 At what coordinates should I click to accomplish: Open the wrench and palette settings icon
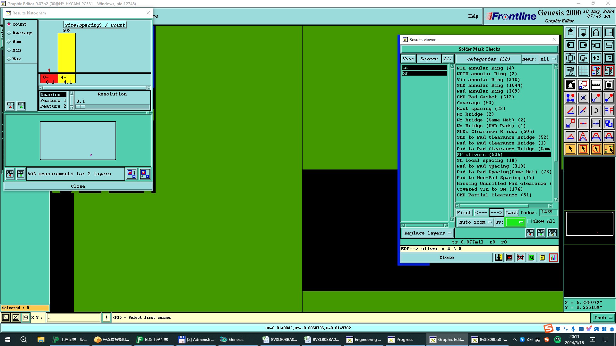(x=570, y=70)
